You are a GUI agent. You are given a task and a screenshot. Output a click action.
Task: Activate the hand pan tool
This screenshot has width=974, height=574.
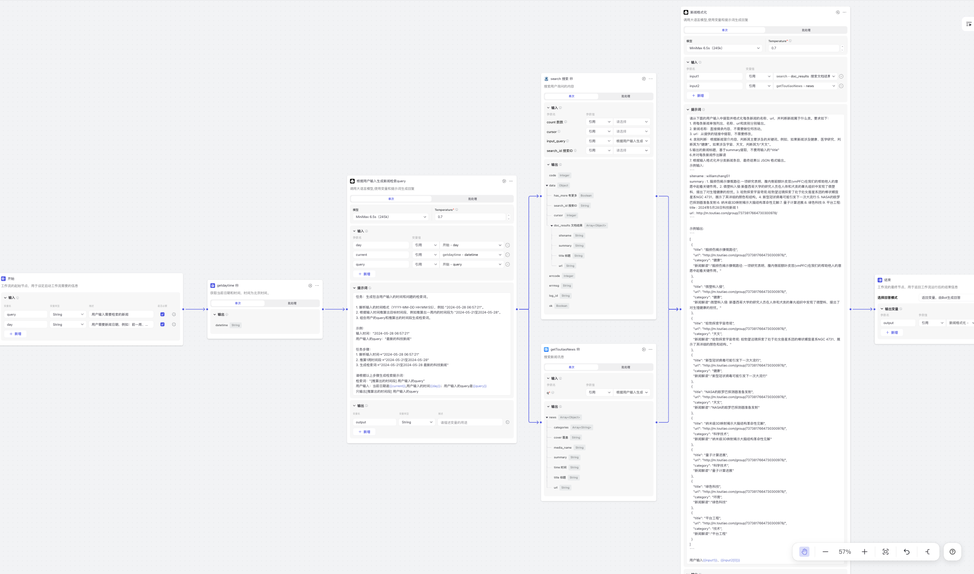click(804, 552)
